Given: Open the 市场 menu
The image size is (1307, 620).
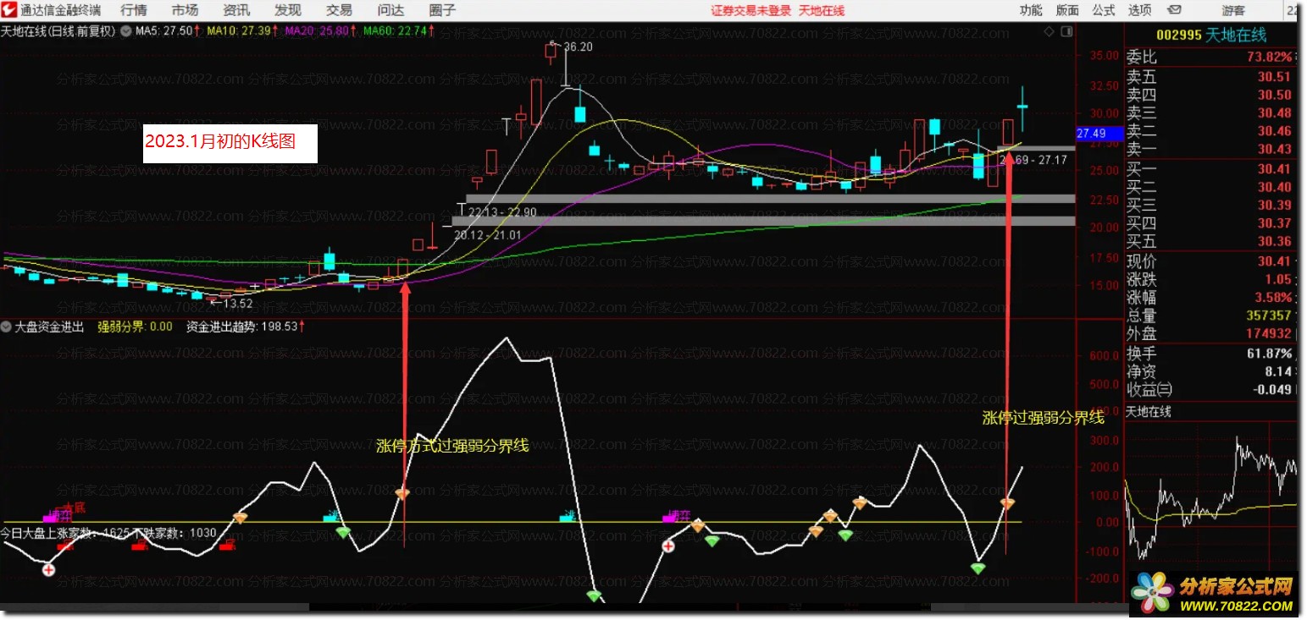Looking at the screenshot, I should pyautogui.click(x=185, y=11).
